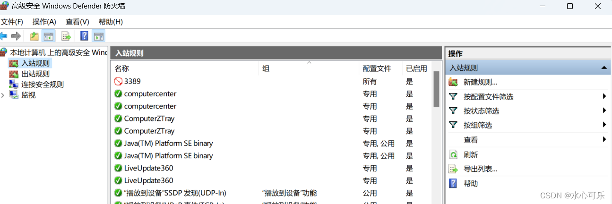Select the upper Java(TM) Platform SE binary rule
612x204 pixels.
click(x=169, y=143)
